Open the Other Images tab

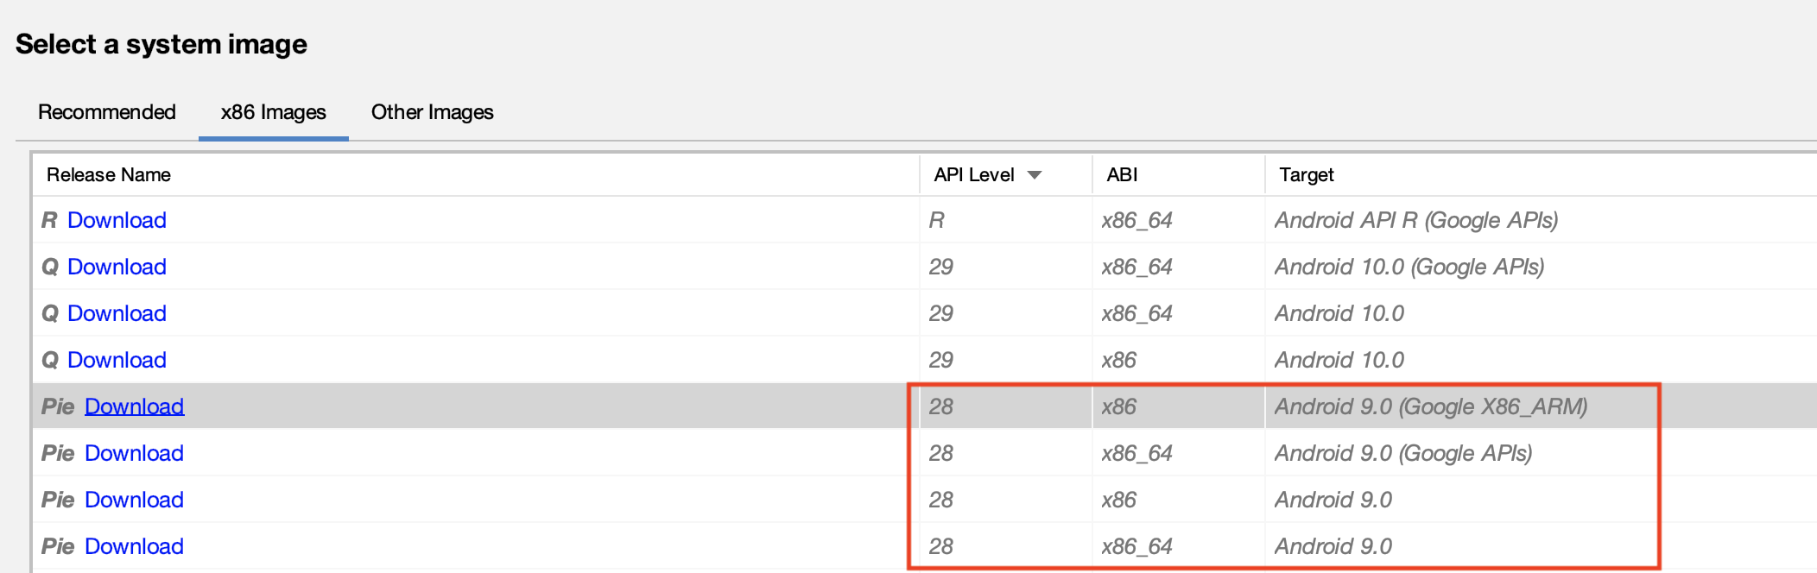tap(432, 112)
